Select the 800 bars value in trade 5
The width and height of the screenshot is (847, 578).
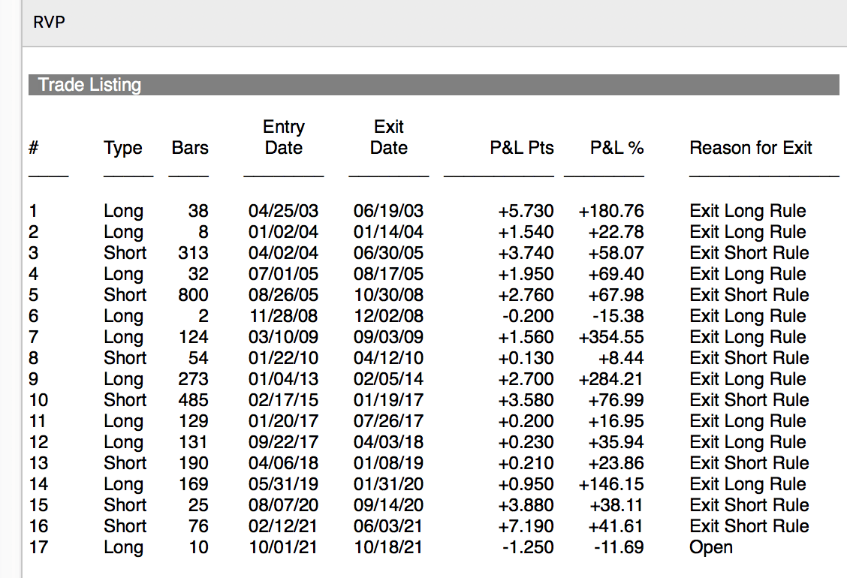coord(194,295)
